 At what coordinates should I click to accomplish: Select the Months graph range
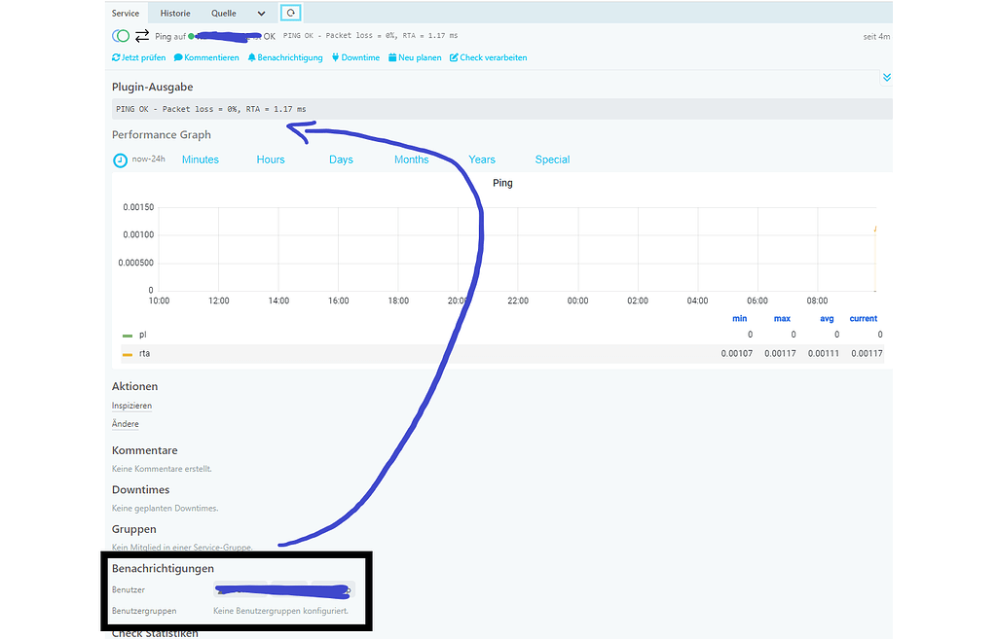pyautogui.click(x=411, y=160)
